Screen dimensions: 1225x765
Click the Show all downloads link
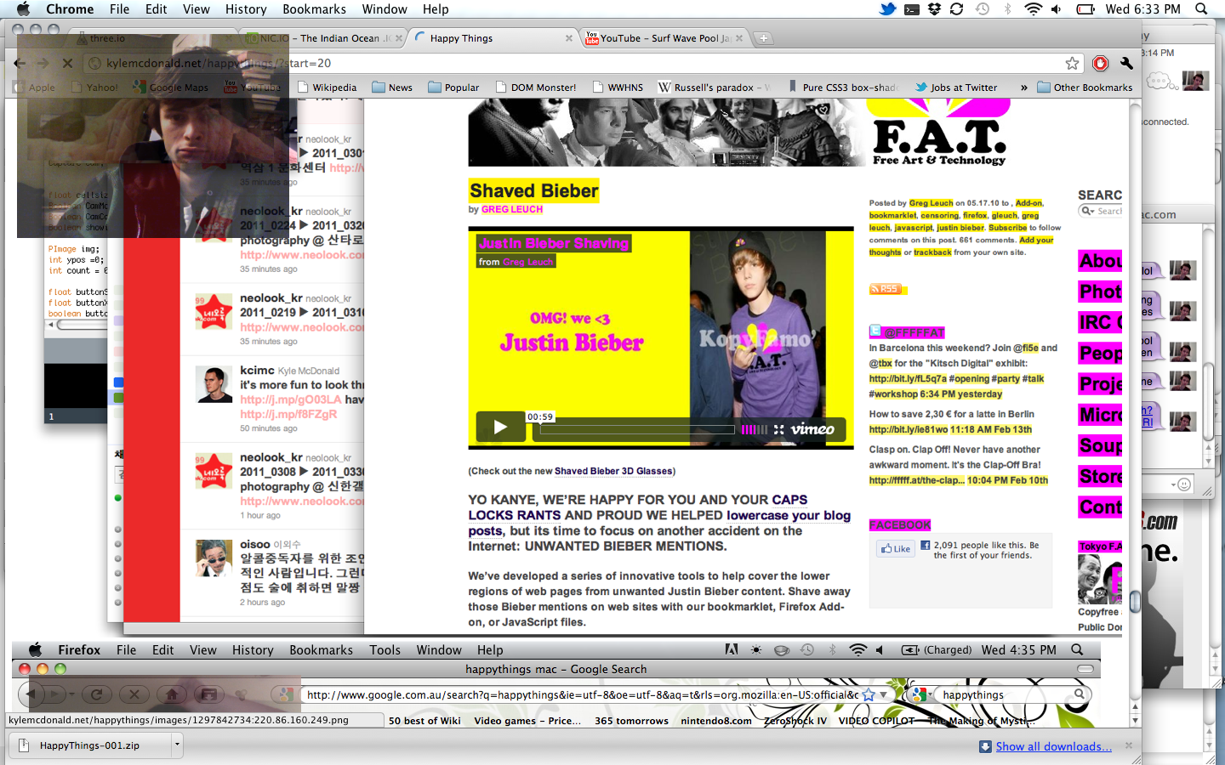click(x=1053, y=746)
